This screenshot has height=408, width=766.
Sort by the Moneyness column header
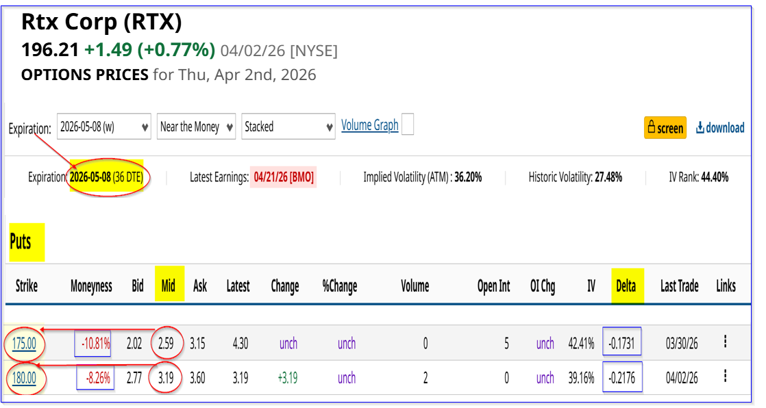click(91, 286)
